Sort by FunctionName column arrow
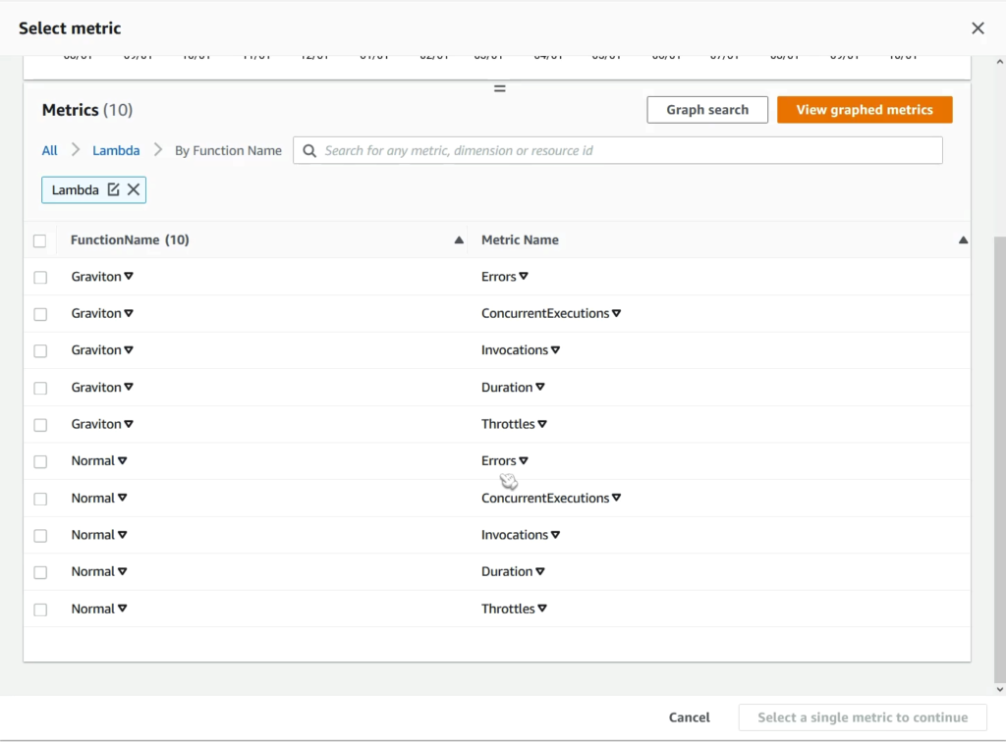The width and height of the screenshot is (1006, 742). point(459,240)
